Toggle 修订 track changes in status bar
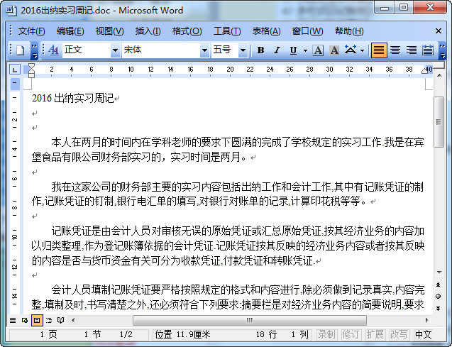This screenshot has width=452, height=347. tap(351, 334)
